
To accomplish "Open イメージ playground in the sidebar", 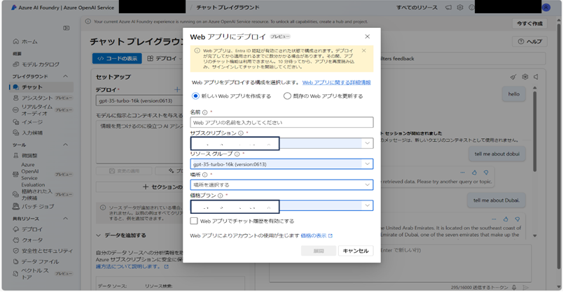I will click(28, 122).
